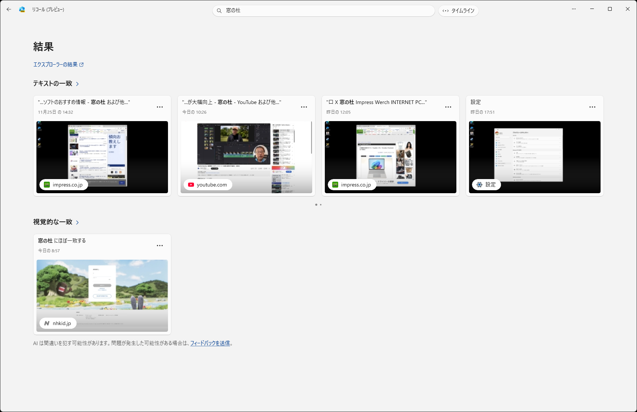
Task: Click the 窓の杜 search input field
Action: (x=324, y=11)
